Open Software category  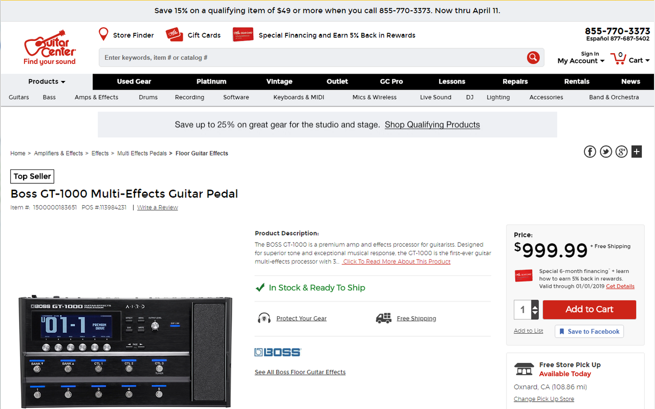(236, 97)
